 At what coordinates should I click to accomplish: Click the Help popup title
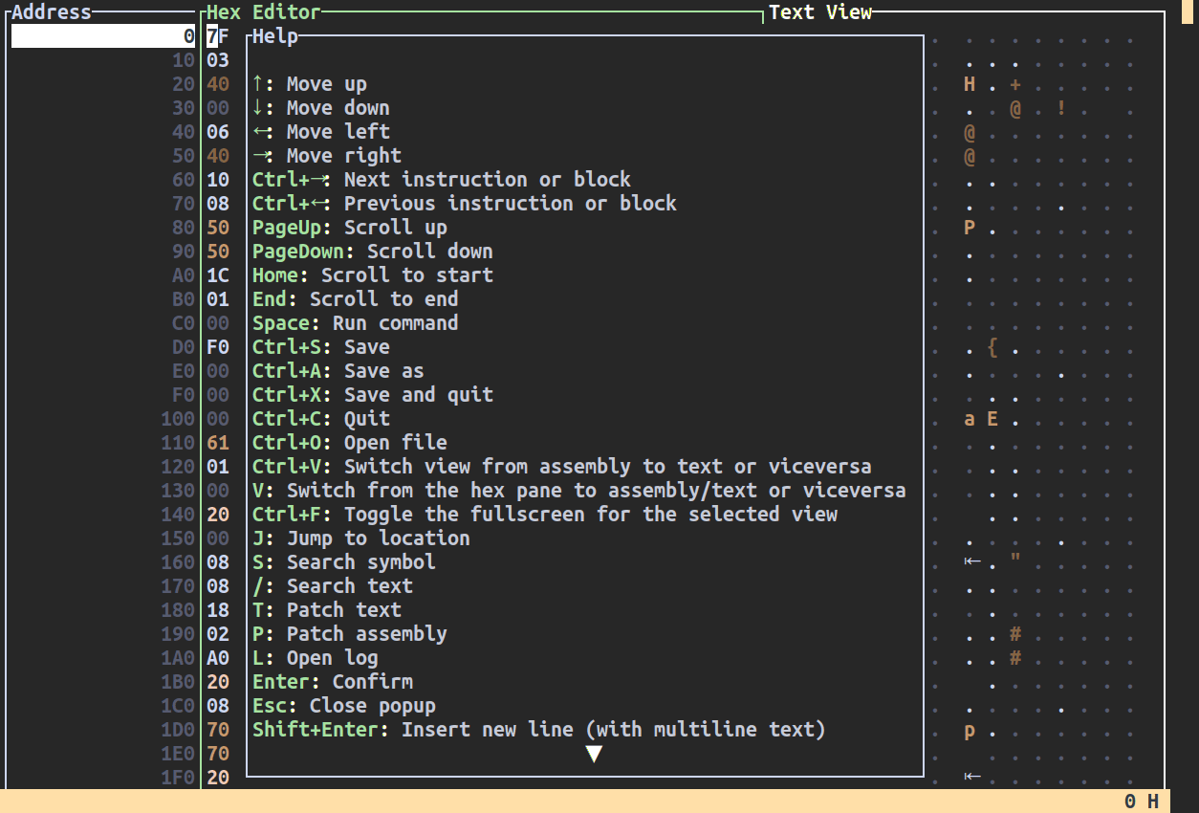point(275,36)
